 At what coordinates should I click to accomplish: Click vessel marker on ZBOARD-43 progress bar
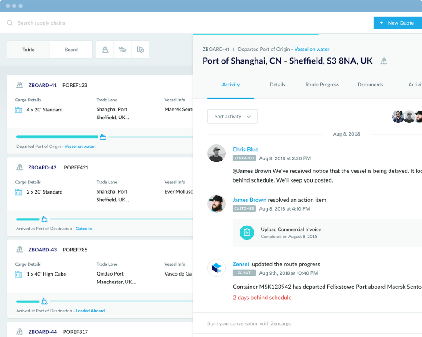pyautogui.click(x=45, y=301)
